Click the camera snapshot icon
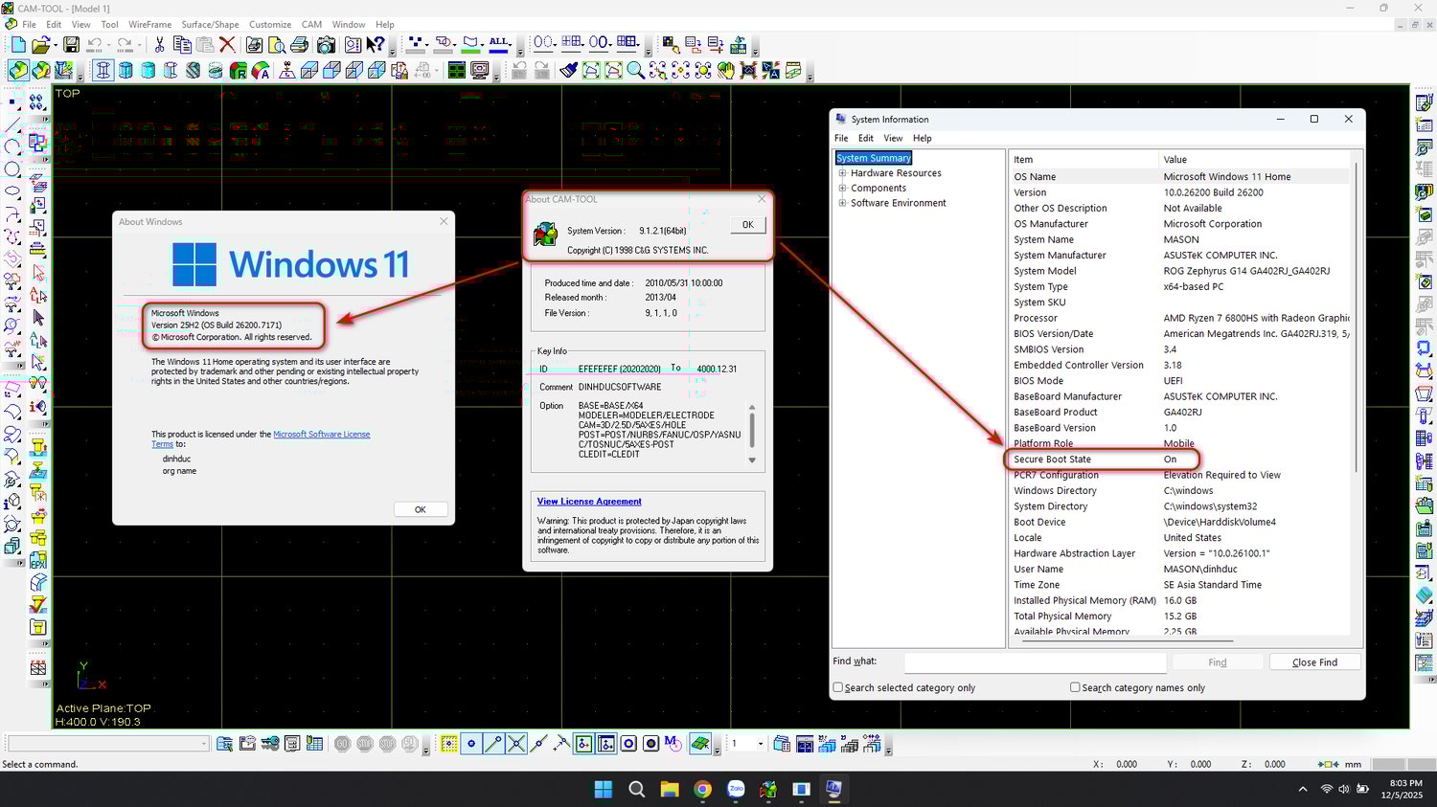 tap(326, 45)
